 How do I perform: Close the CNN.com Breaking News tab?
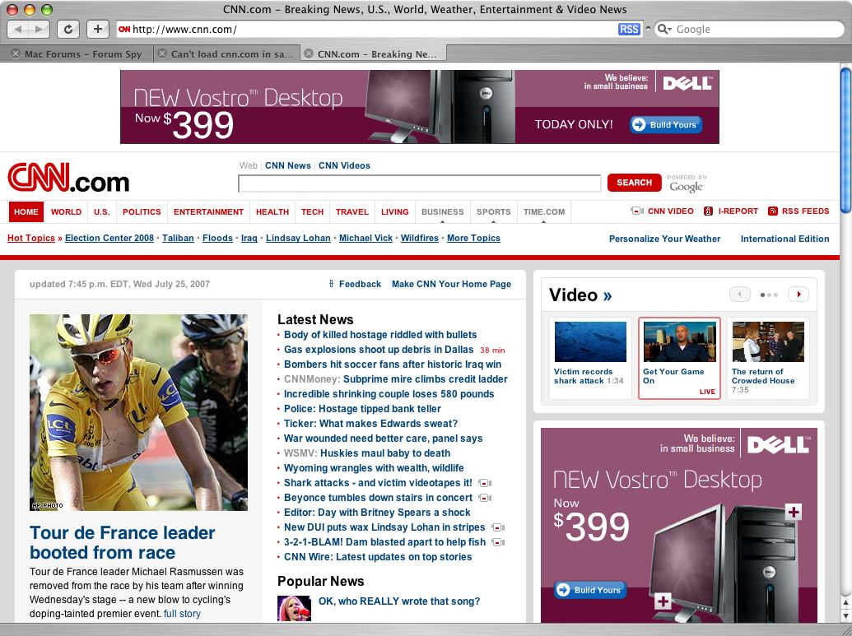coord(308,53)
